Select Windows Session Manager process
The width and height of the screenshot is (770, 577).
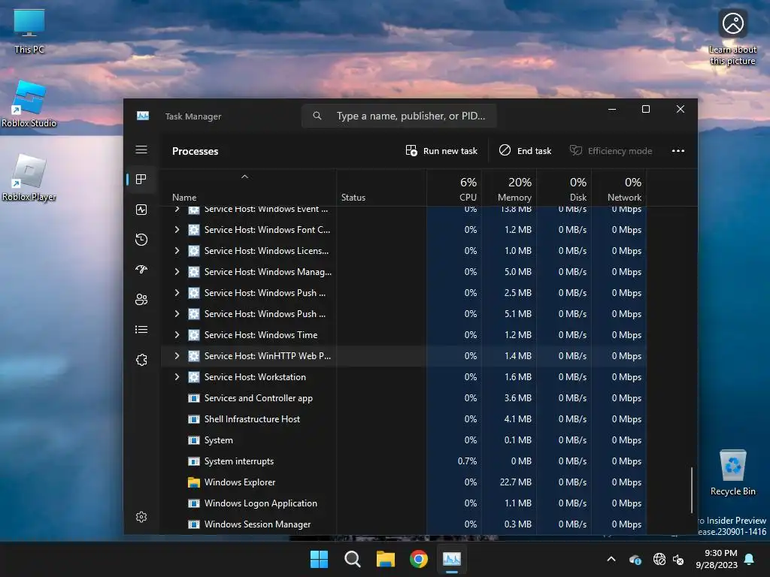click(403, 524)
